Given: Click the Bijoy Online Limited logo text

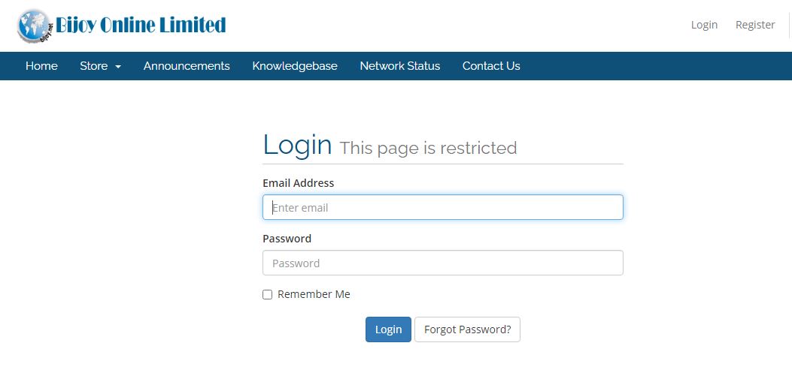Looking at the screenshot, I should (x=140, y=25).
